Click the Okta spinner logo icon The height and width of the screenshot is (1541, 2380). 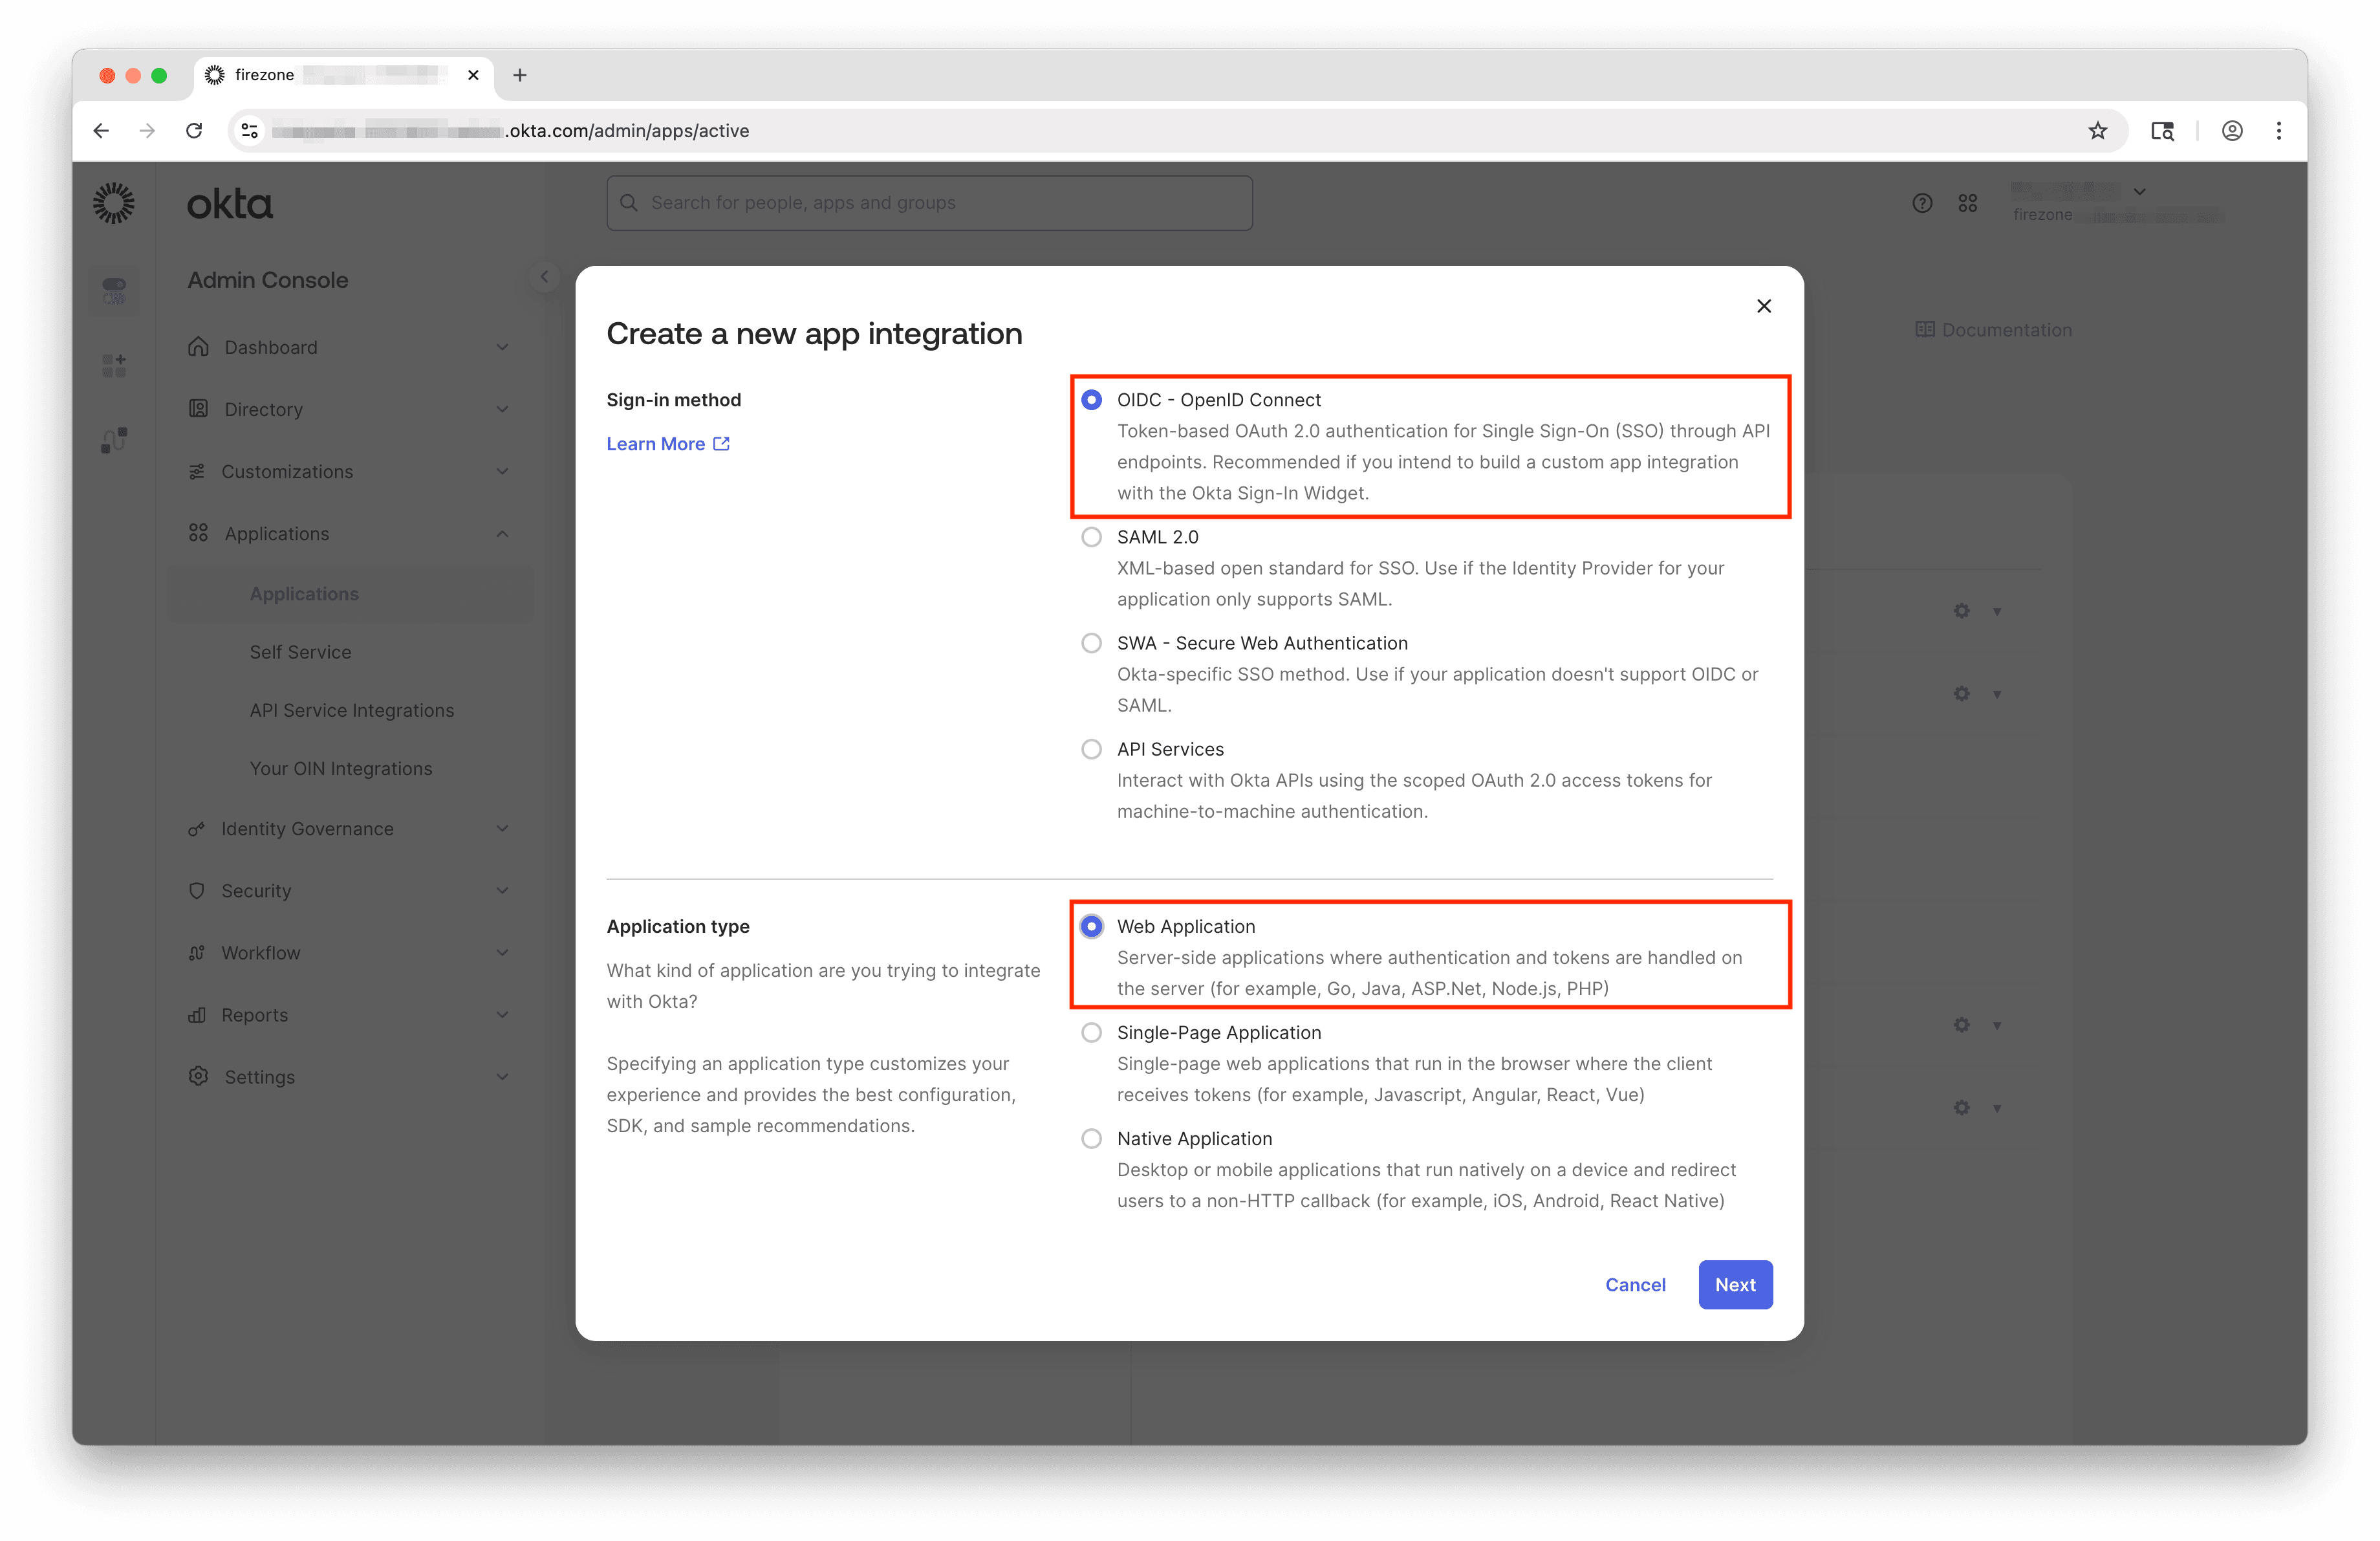pos(113,202)
